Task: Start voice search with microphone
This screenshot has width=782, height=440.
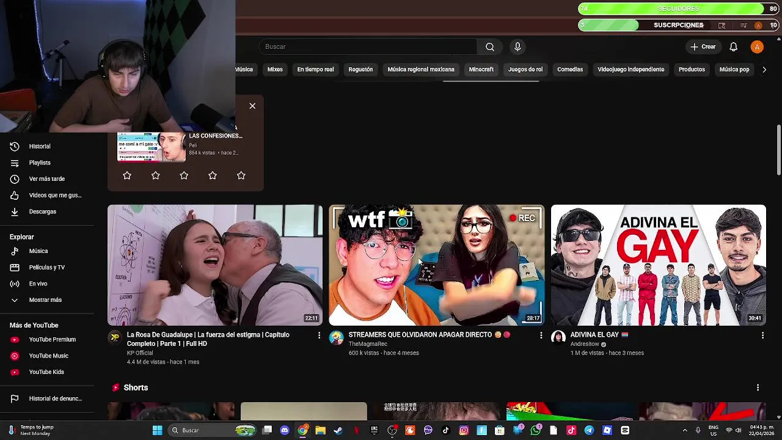Action: coord(517,47)
